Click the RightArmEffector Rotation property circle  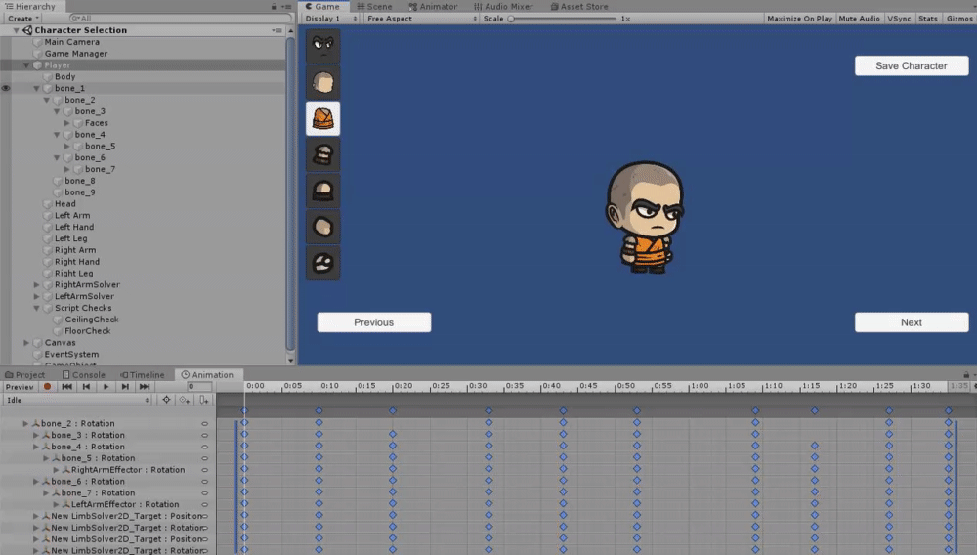[204, 470]
